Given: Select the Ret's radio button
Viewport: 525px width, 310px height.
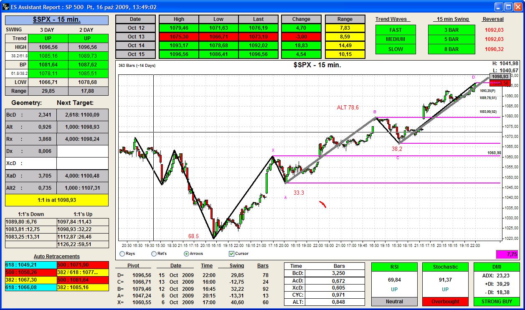Looking at the screenshot, I should click(x=154, y=254).
